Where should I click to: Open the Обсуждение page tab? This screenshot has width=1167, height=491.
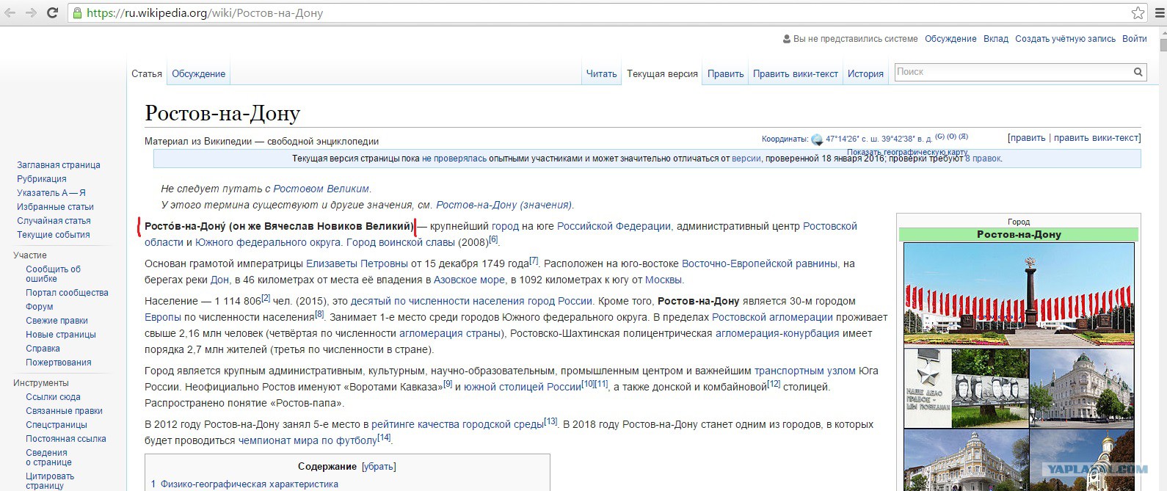tap(198, 73)
